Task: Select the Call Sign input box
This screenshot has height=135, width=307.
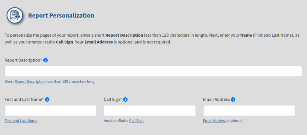Action: [150, 110]
